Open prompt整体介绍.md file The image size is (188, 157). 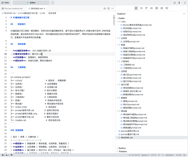click(130, 134)
